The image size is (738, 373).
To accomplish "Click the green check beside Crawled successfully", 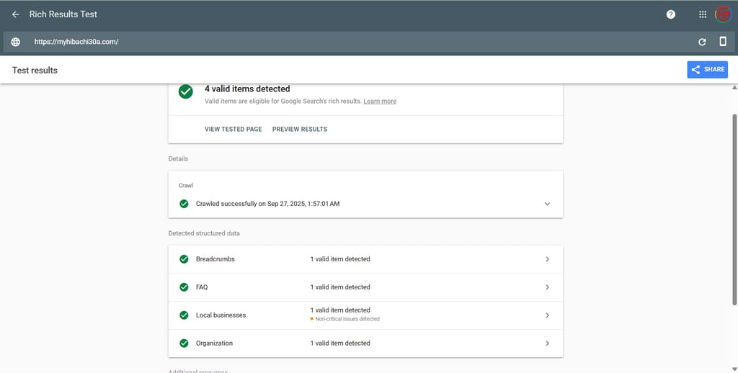I will pos(184,204).
